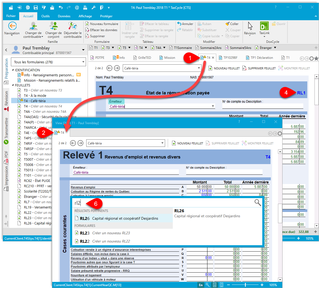This screenshot has height=288, width=319.
Task: Click next slip arrow in View window
Action: [81, 143]
